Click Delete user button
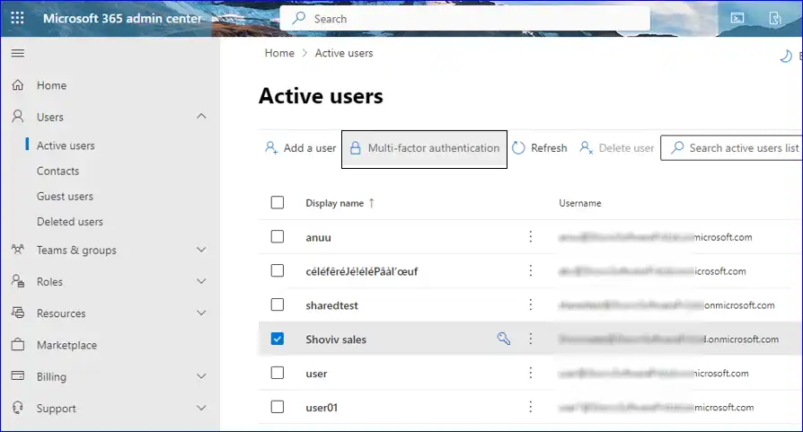803x432 pixels. coord(616,148)
